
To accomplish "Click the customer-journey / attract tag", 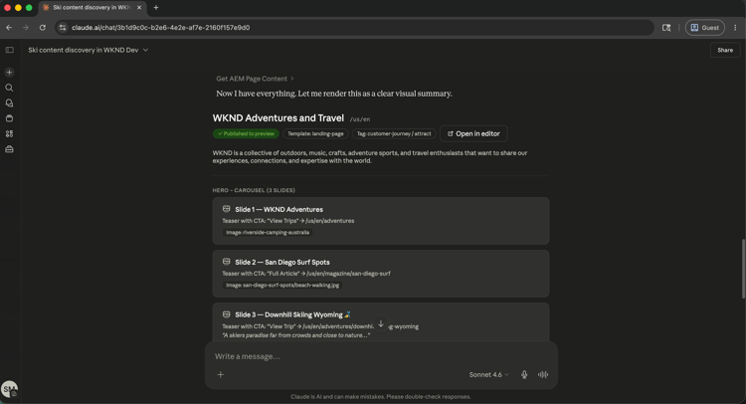I will click(x=394, y=133).
